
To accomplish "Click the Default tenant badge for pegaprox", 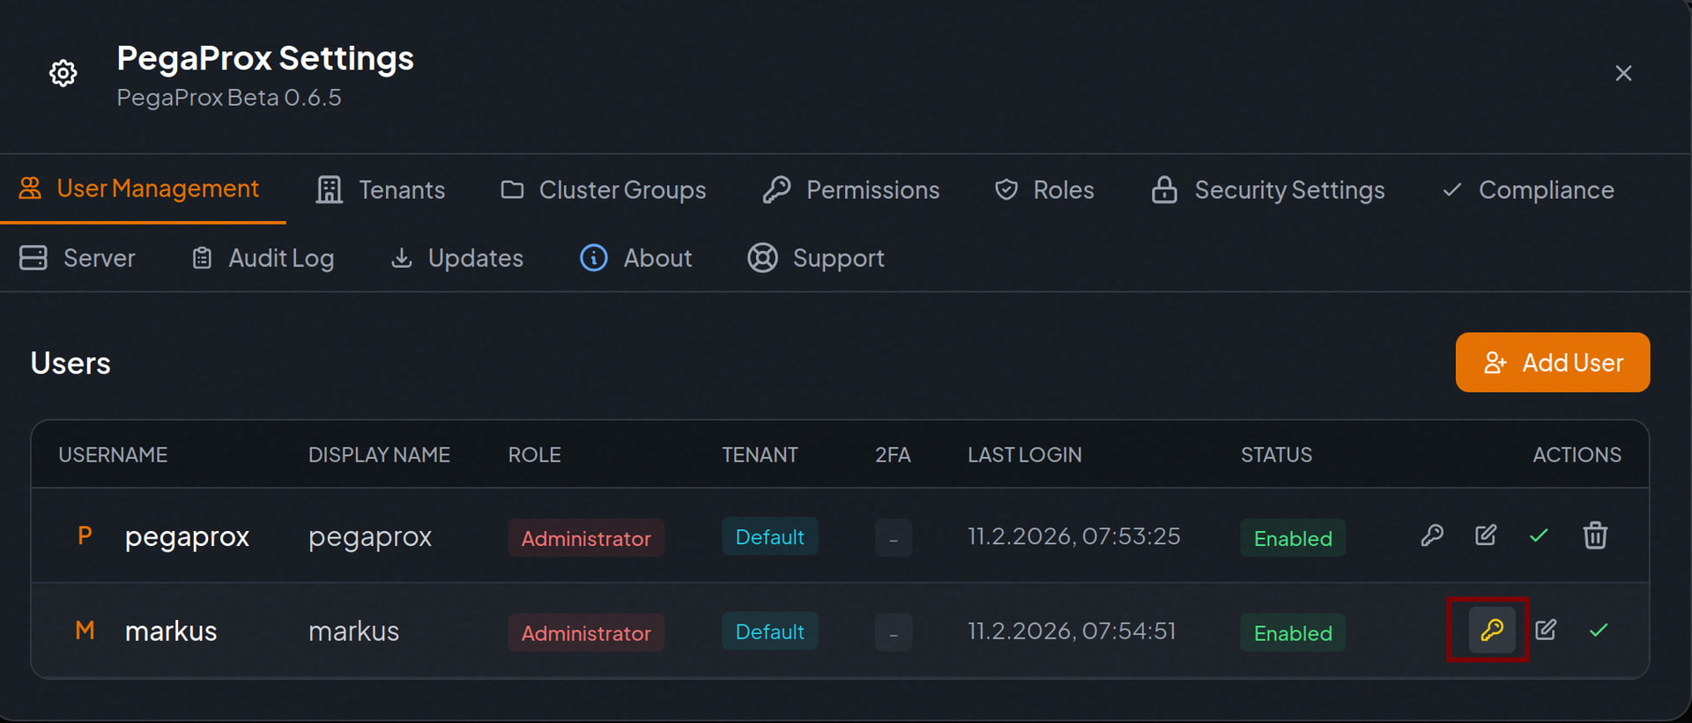I will point(769,537).
